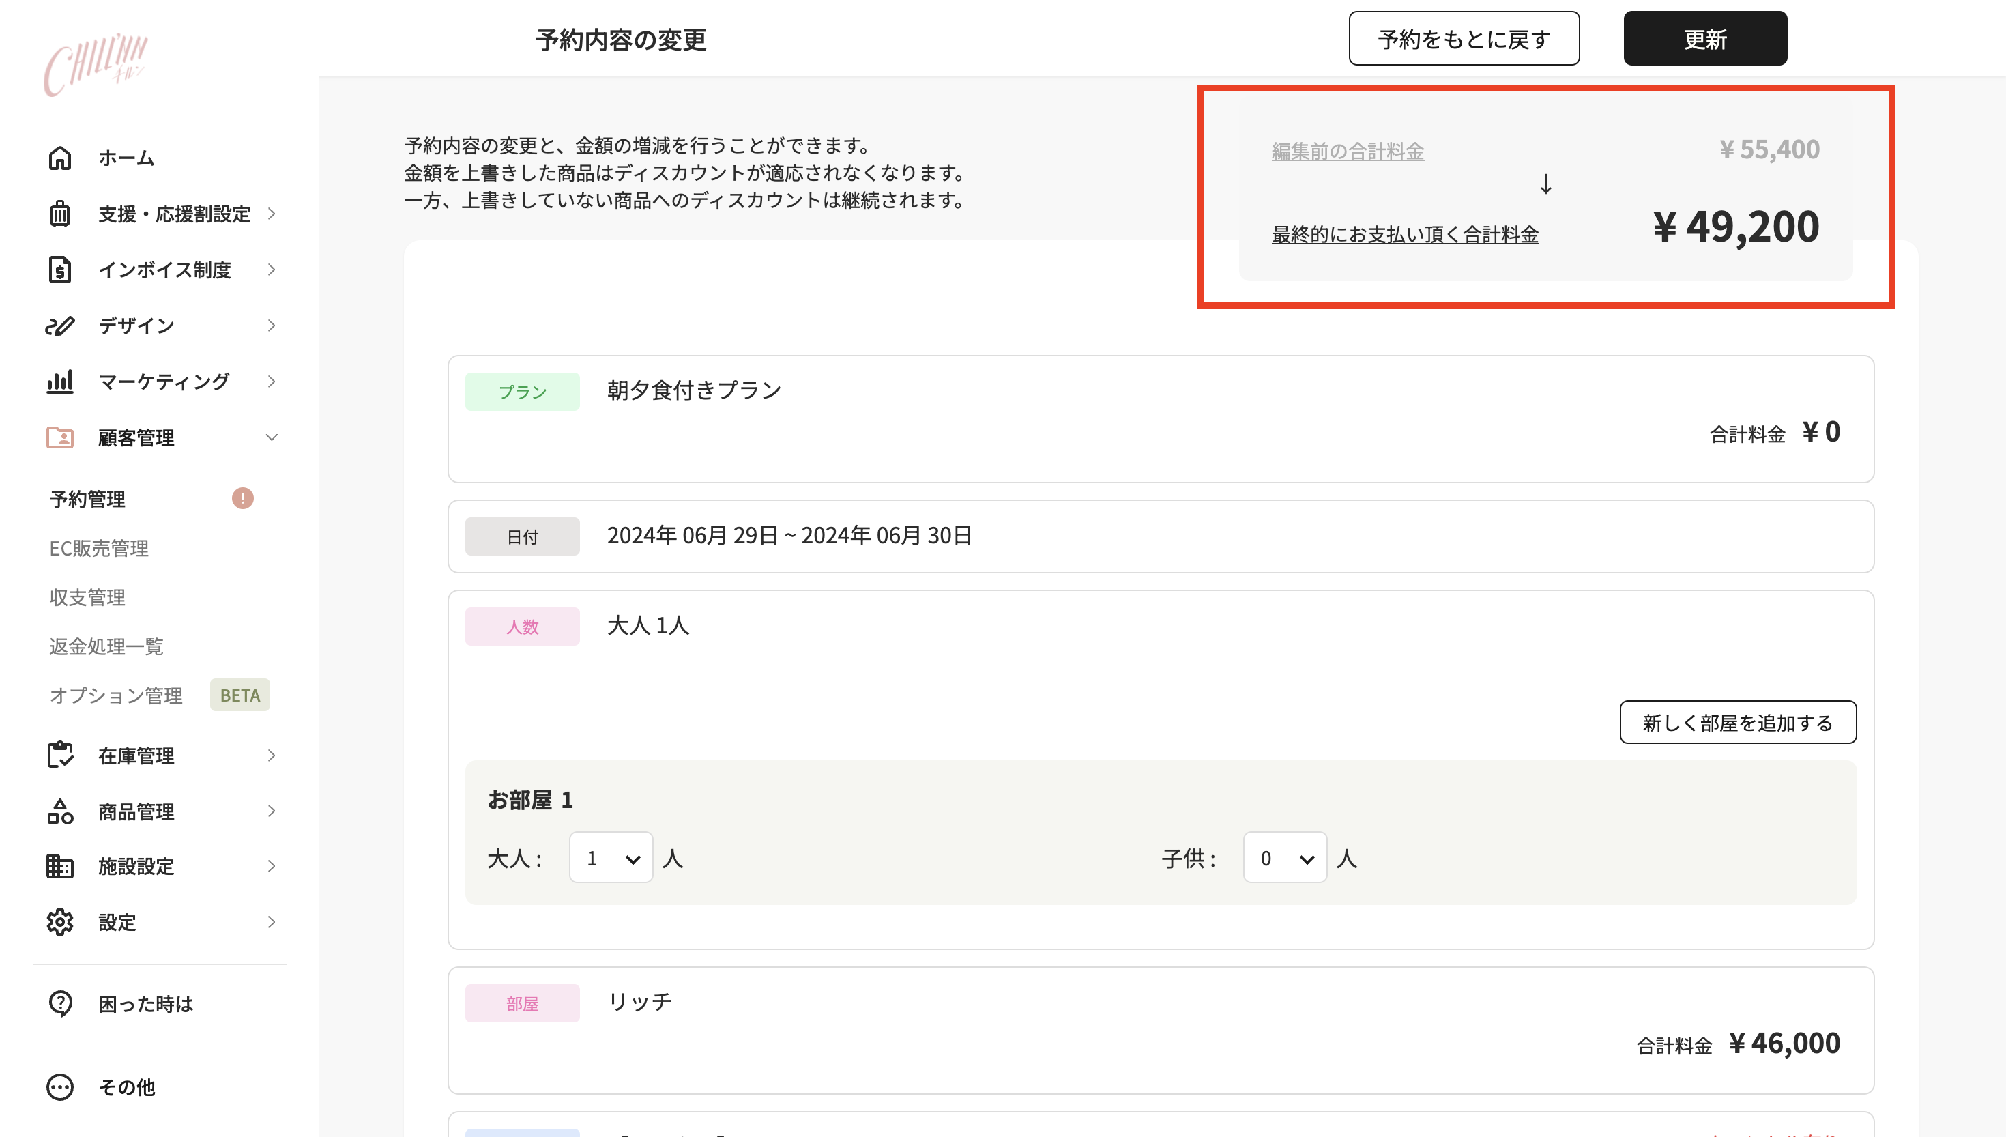
Task: Open 施設設定 via the building icon
Action: tap(60, 867)
